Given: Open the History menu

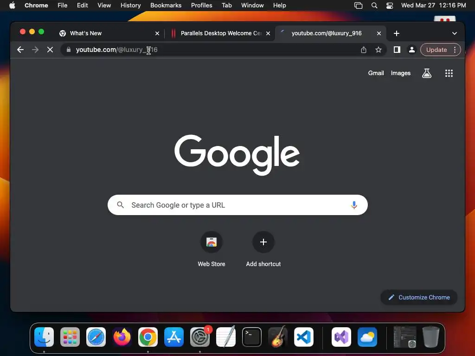Looking at the screenshot, I should (130, 6).
